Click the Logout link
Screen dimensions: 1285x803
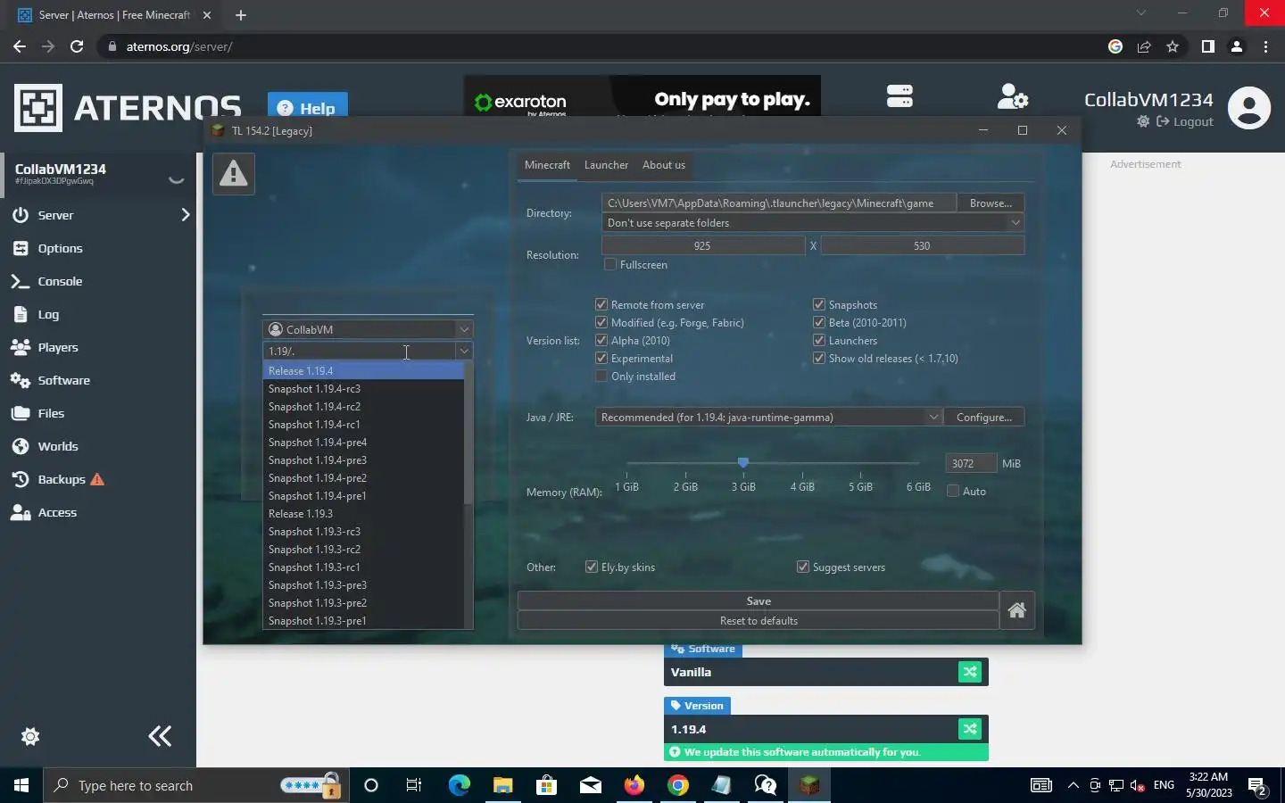click(1185, 122)
